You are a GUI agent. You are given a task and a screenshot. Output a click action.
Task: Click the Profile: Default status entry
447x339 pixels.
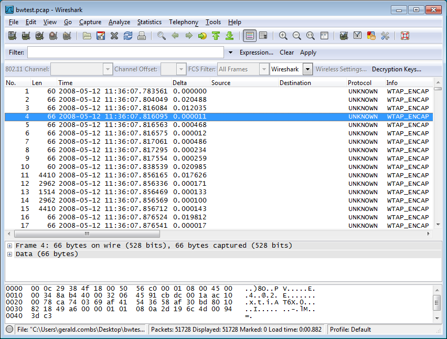click(x=350, y=330)
